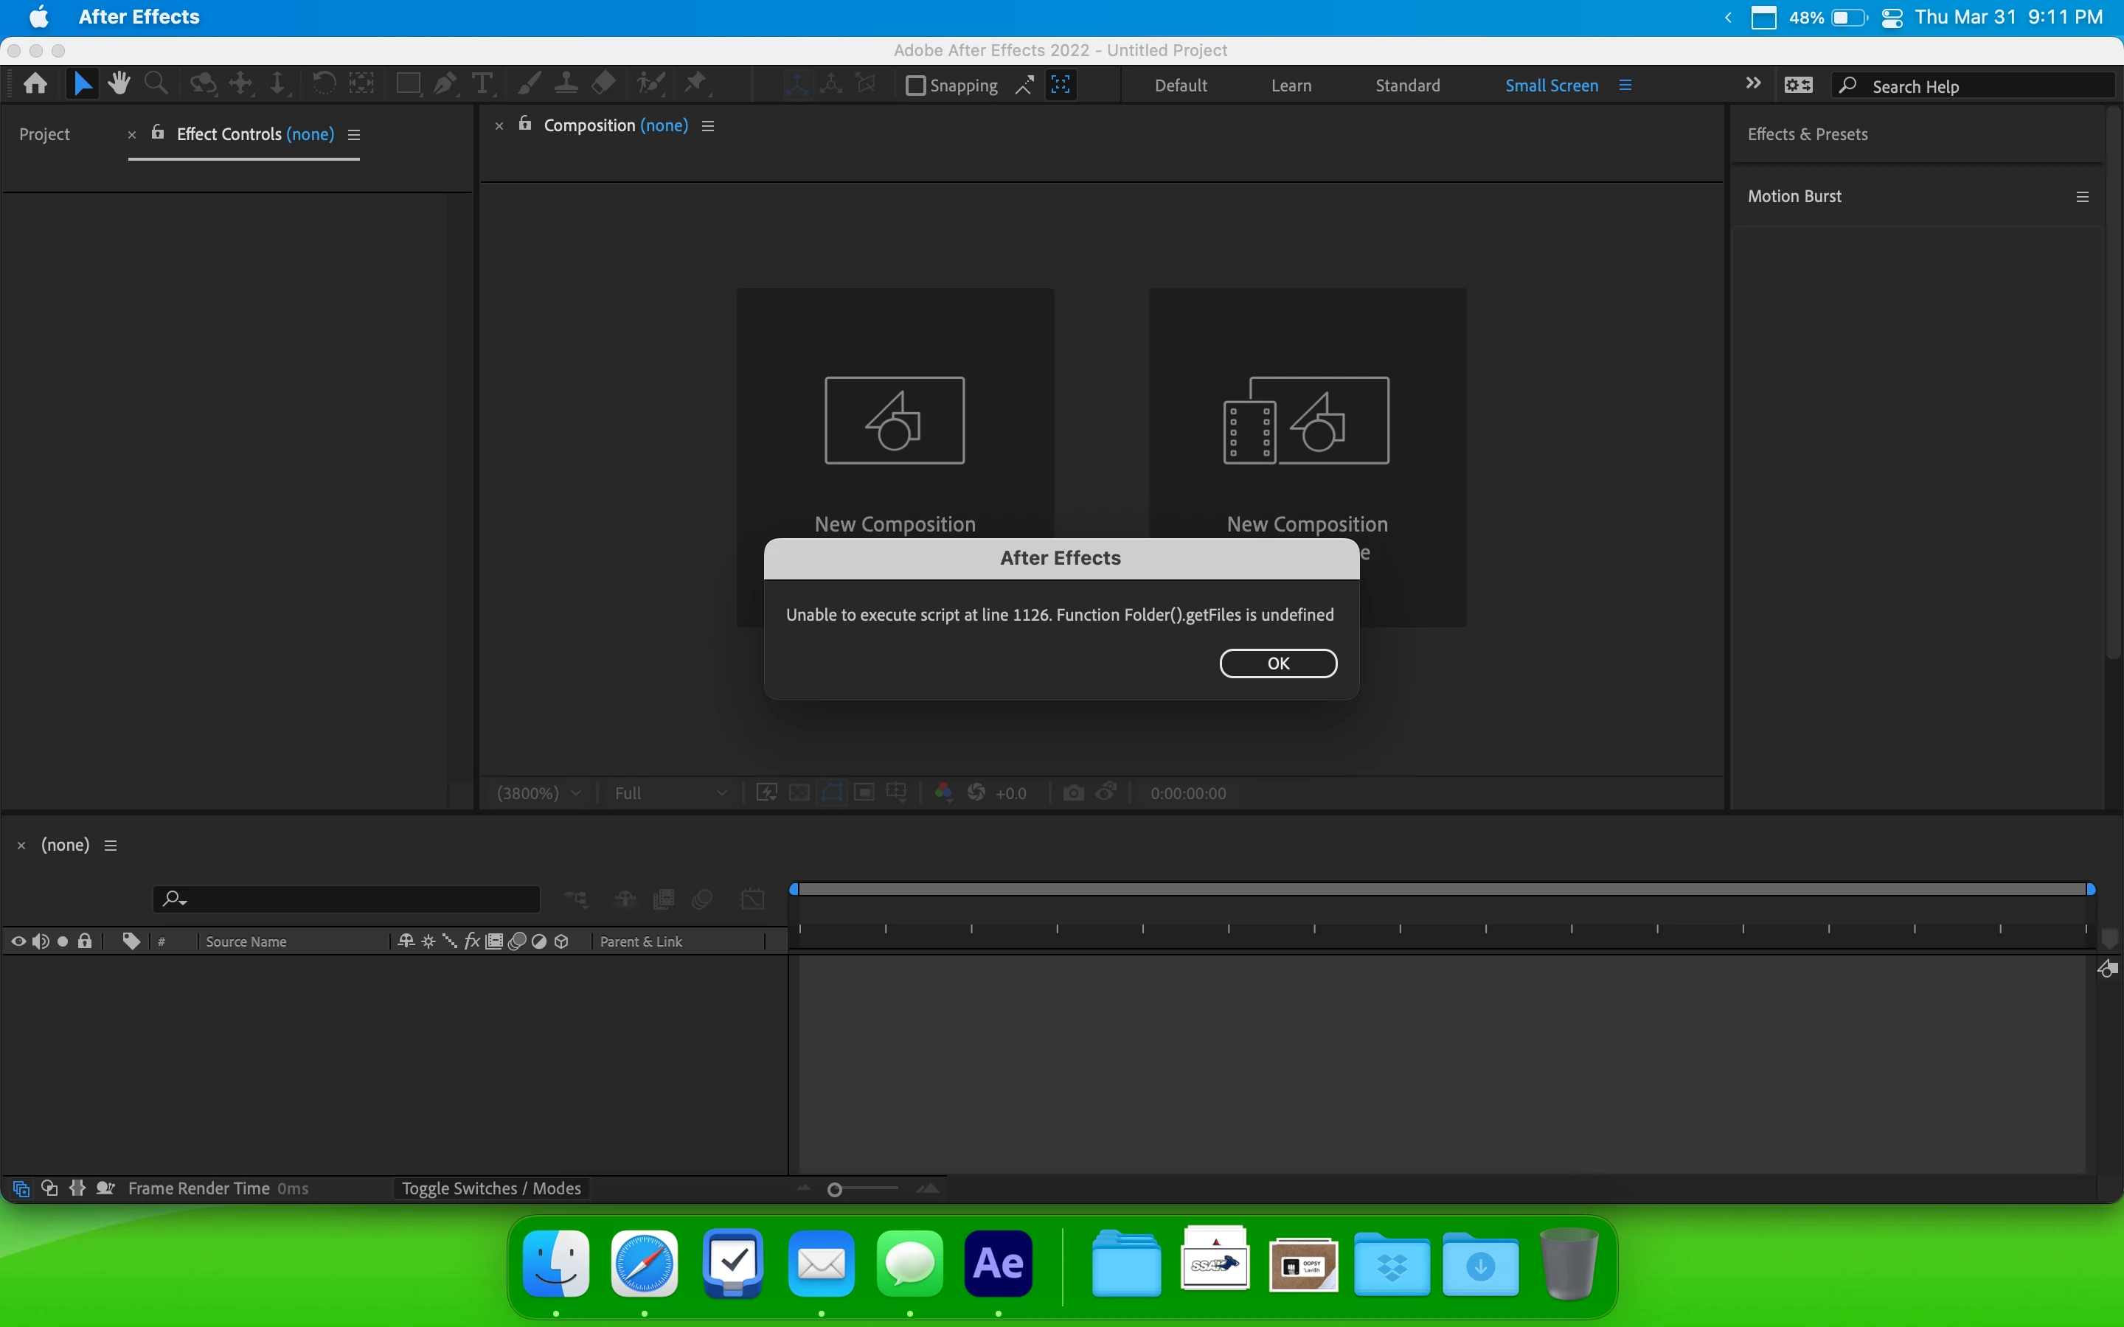Open the Full resolution dropdown
Viewport: 2124px width, 1327px height.
tap(670, 793)
